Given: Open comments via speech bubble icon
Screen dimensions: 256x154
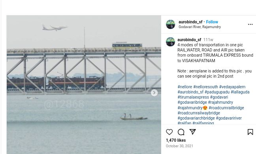Looking at the screenshot, I should coord(181,132).
